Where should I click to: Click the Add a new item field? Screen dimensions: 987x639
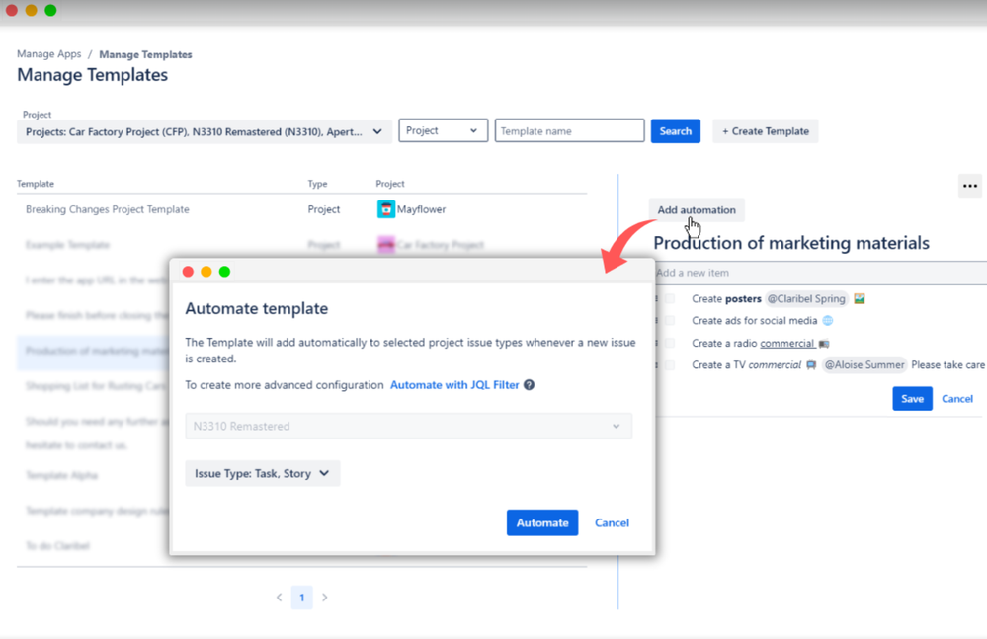pos(820,273)
